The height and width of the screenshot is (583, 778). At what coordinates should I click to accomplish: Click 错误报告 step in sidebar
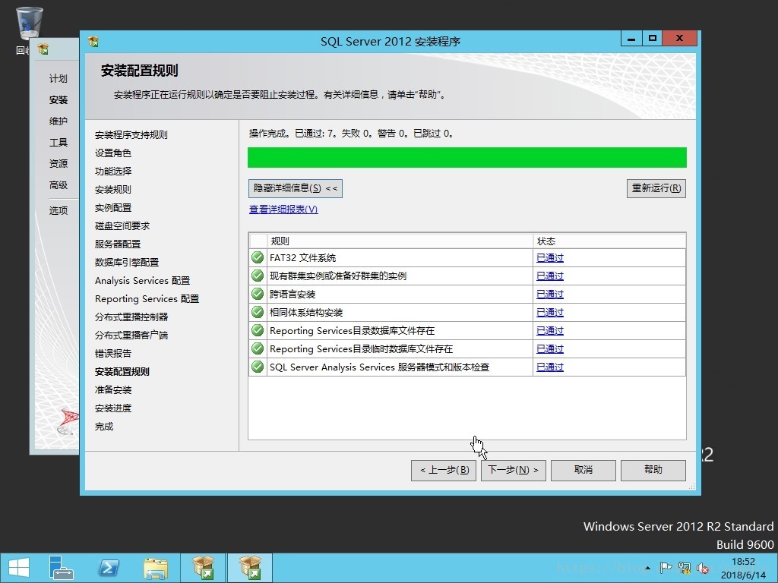pos(113,354)
